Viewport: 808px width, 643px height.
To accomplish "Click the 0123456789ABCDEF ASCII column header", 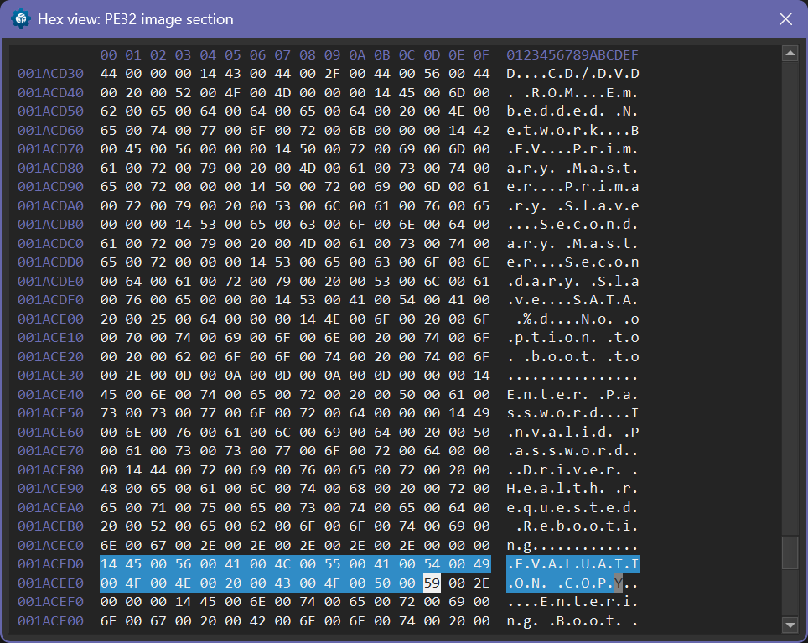I will pos(573,55).
